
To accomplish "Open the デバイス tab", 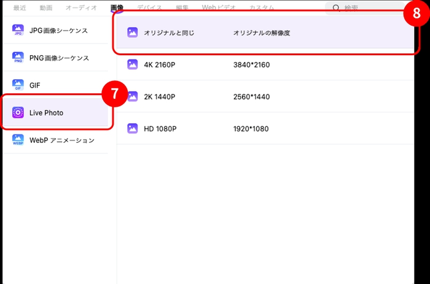I will tap(150, 8).
